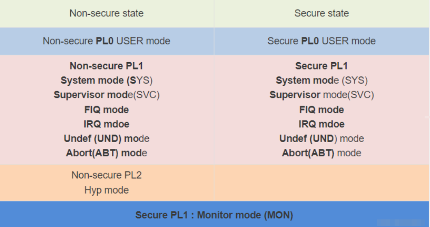The height and width of the screenshot is (227, 430).
Task: Select Non-secure PL0 USER mode cell
Action: (107, 41)
